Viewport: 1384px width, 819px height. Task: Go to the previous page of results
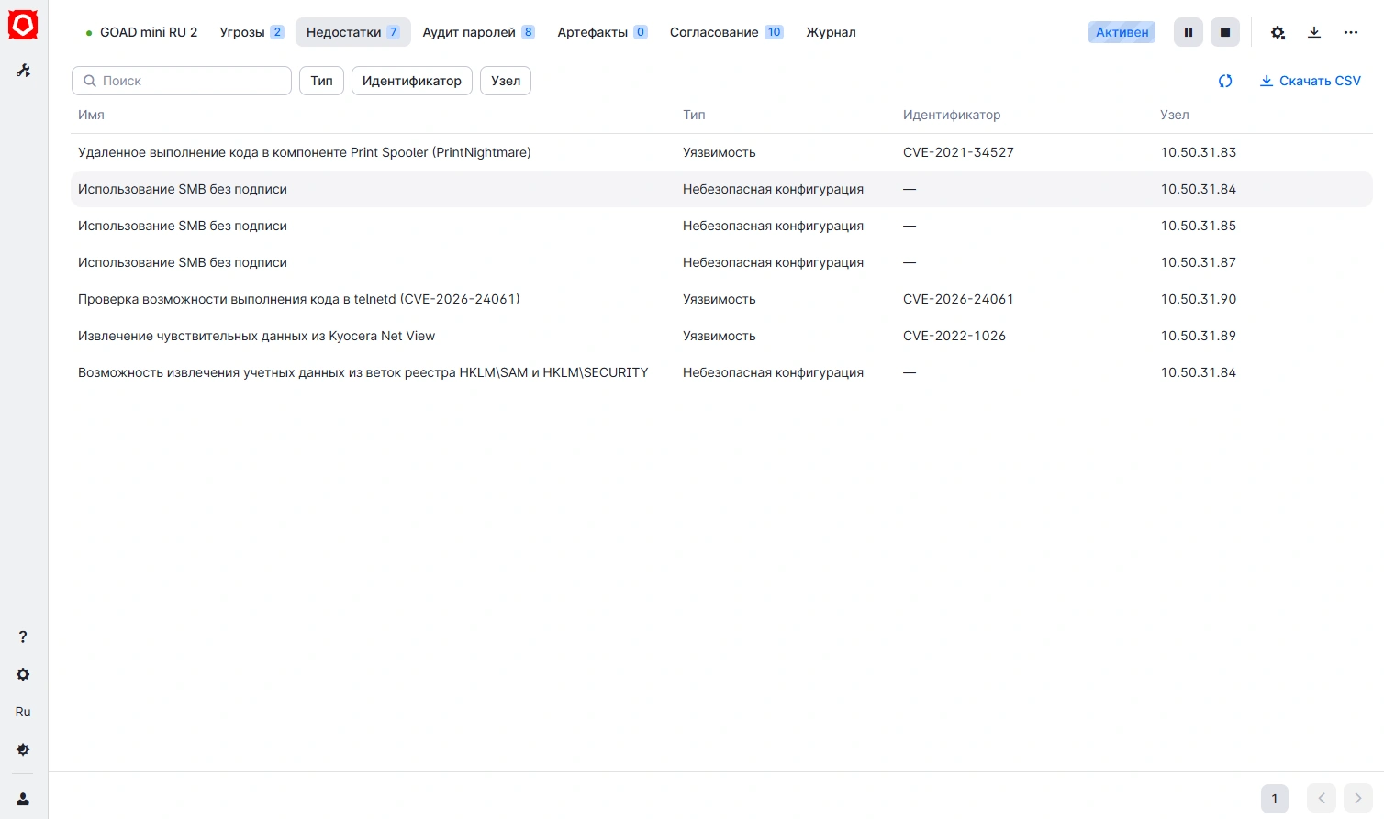(x=1322, y=799)
